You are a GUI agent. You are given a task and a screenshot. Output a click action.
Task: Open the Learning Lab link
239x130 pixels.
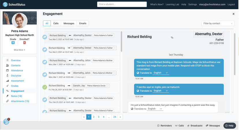point(172,5)
